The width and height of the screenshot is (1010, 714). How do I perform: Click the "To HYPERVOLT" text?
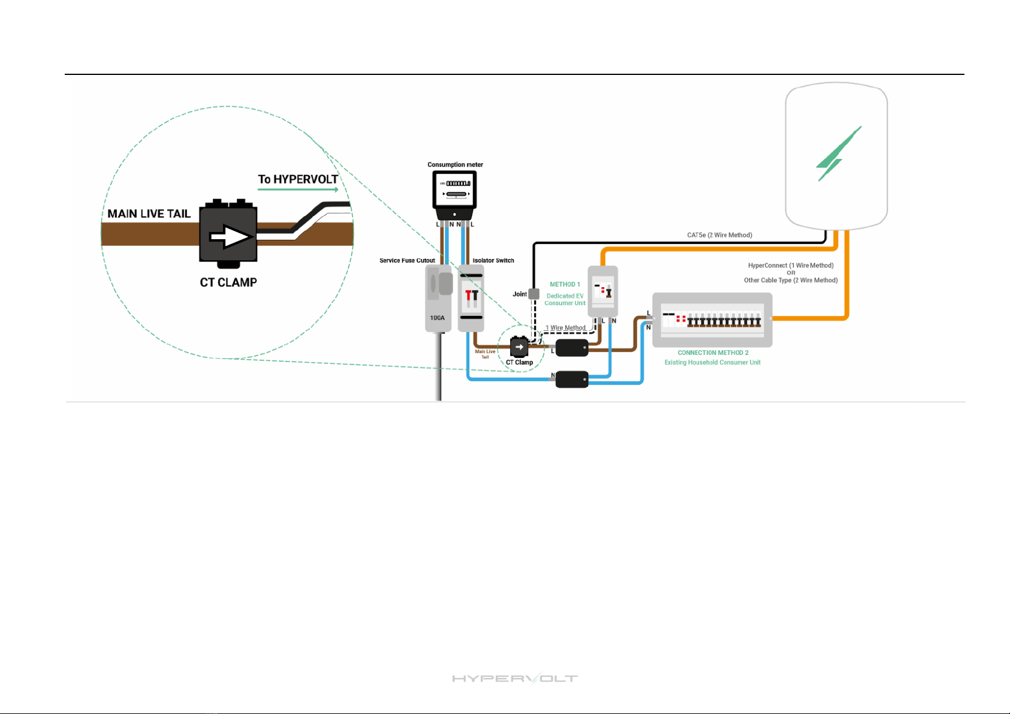(298, 179)
